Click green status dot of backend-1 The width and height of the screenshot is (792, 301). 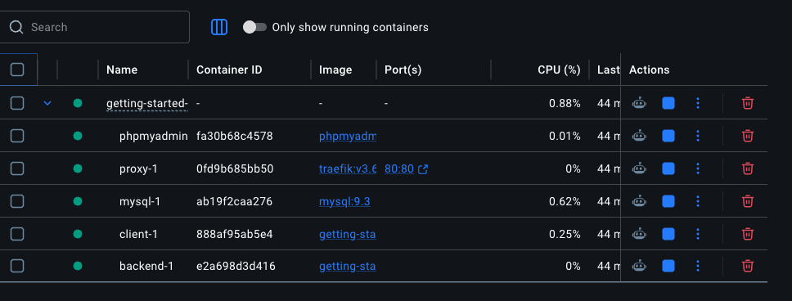77,266
